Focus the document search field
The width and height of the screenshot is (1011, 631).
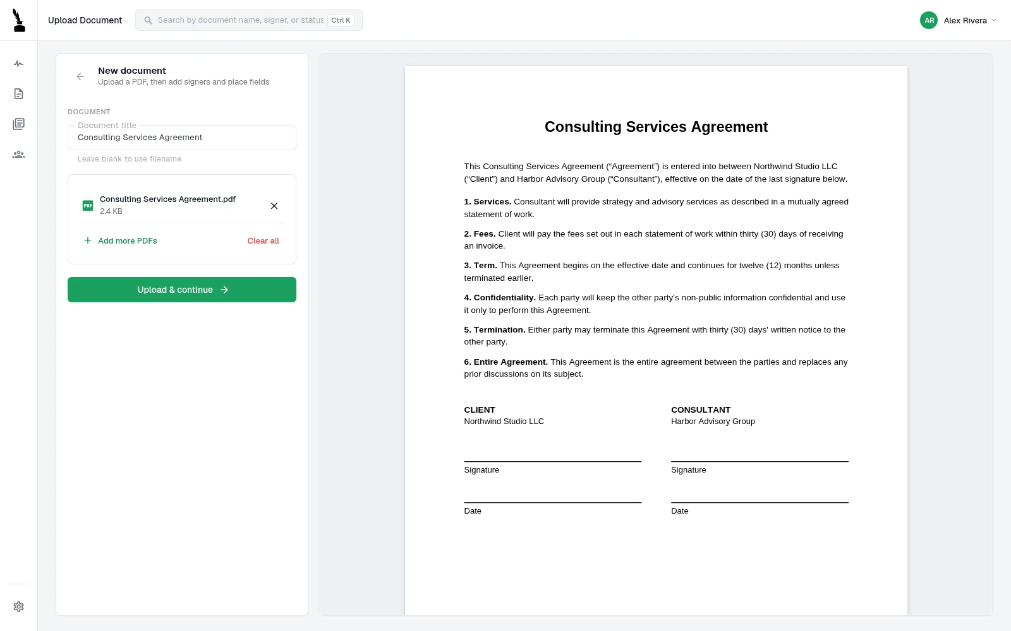pos(249,20)
